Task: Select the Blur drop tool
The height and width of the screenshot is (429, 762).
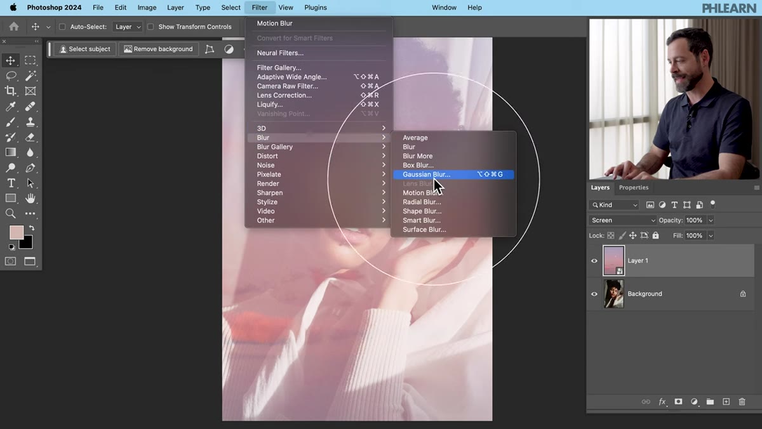Action: pyautogui.click(x=30, y=152)
